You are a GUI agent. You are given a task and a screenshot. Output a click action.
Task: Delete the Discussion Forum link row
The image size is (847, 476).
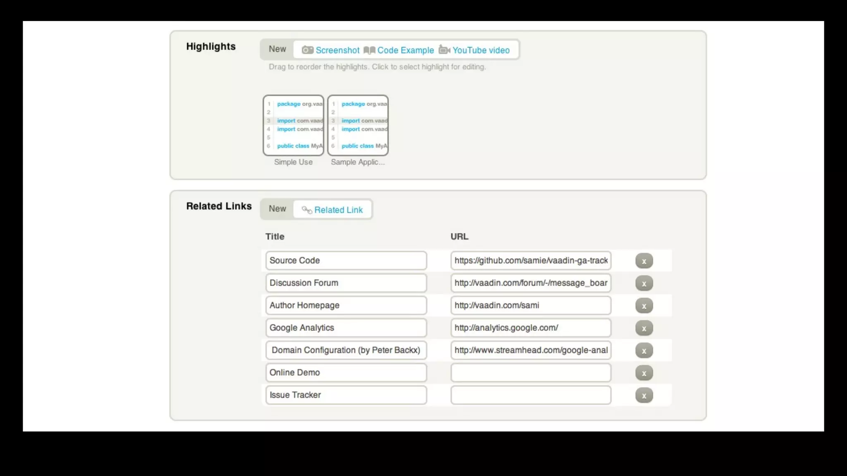pos(644,283)
